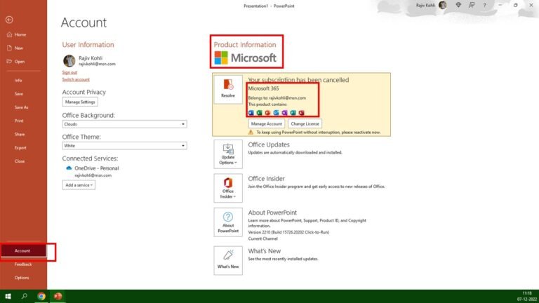Open Options from the sidebar
The image size is (539, 303).
[x=22, y=278]
